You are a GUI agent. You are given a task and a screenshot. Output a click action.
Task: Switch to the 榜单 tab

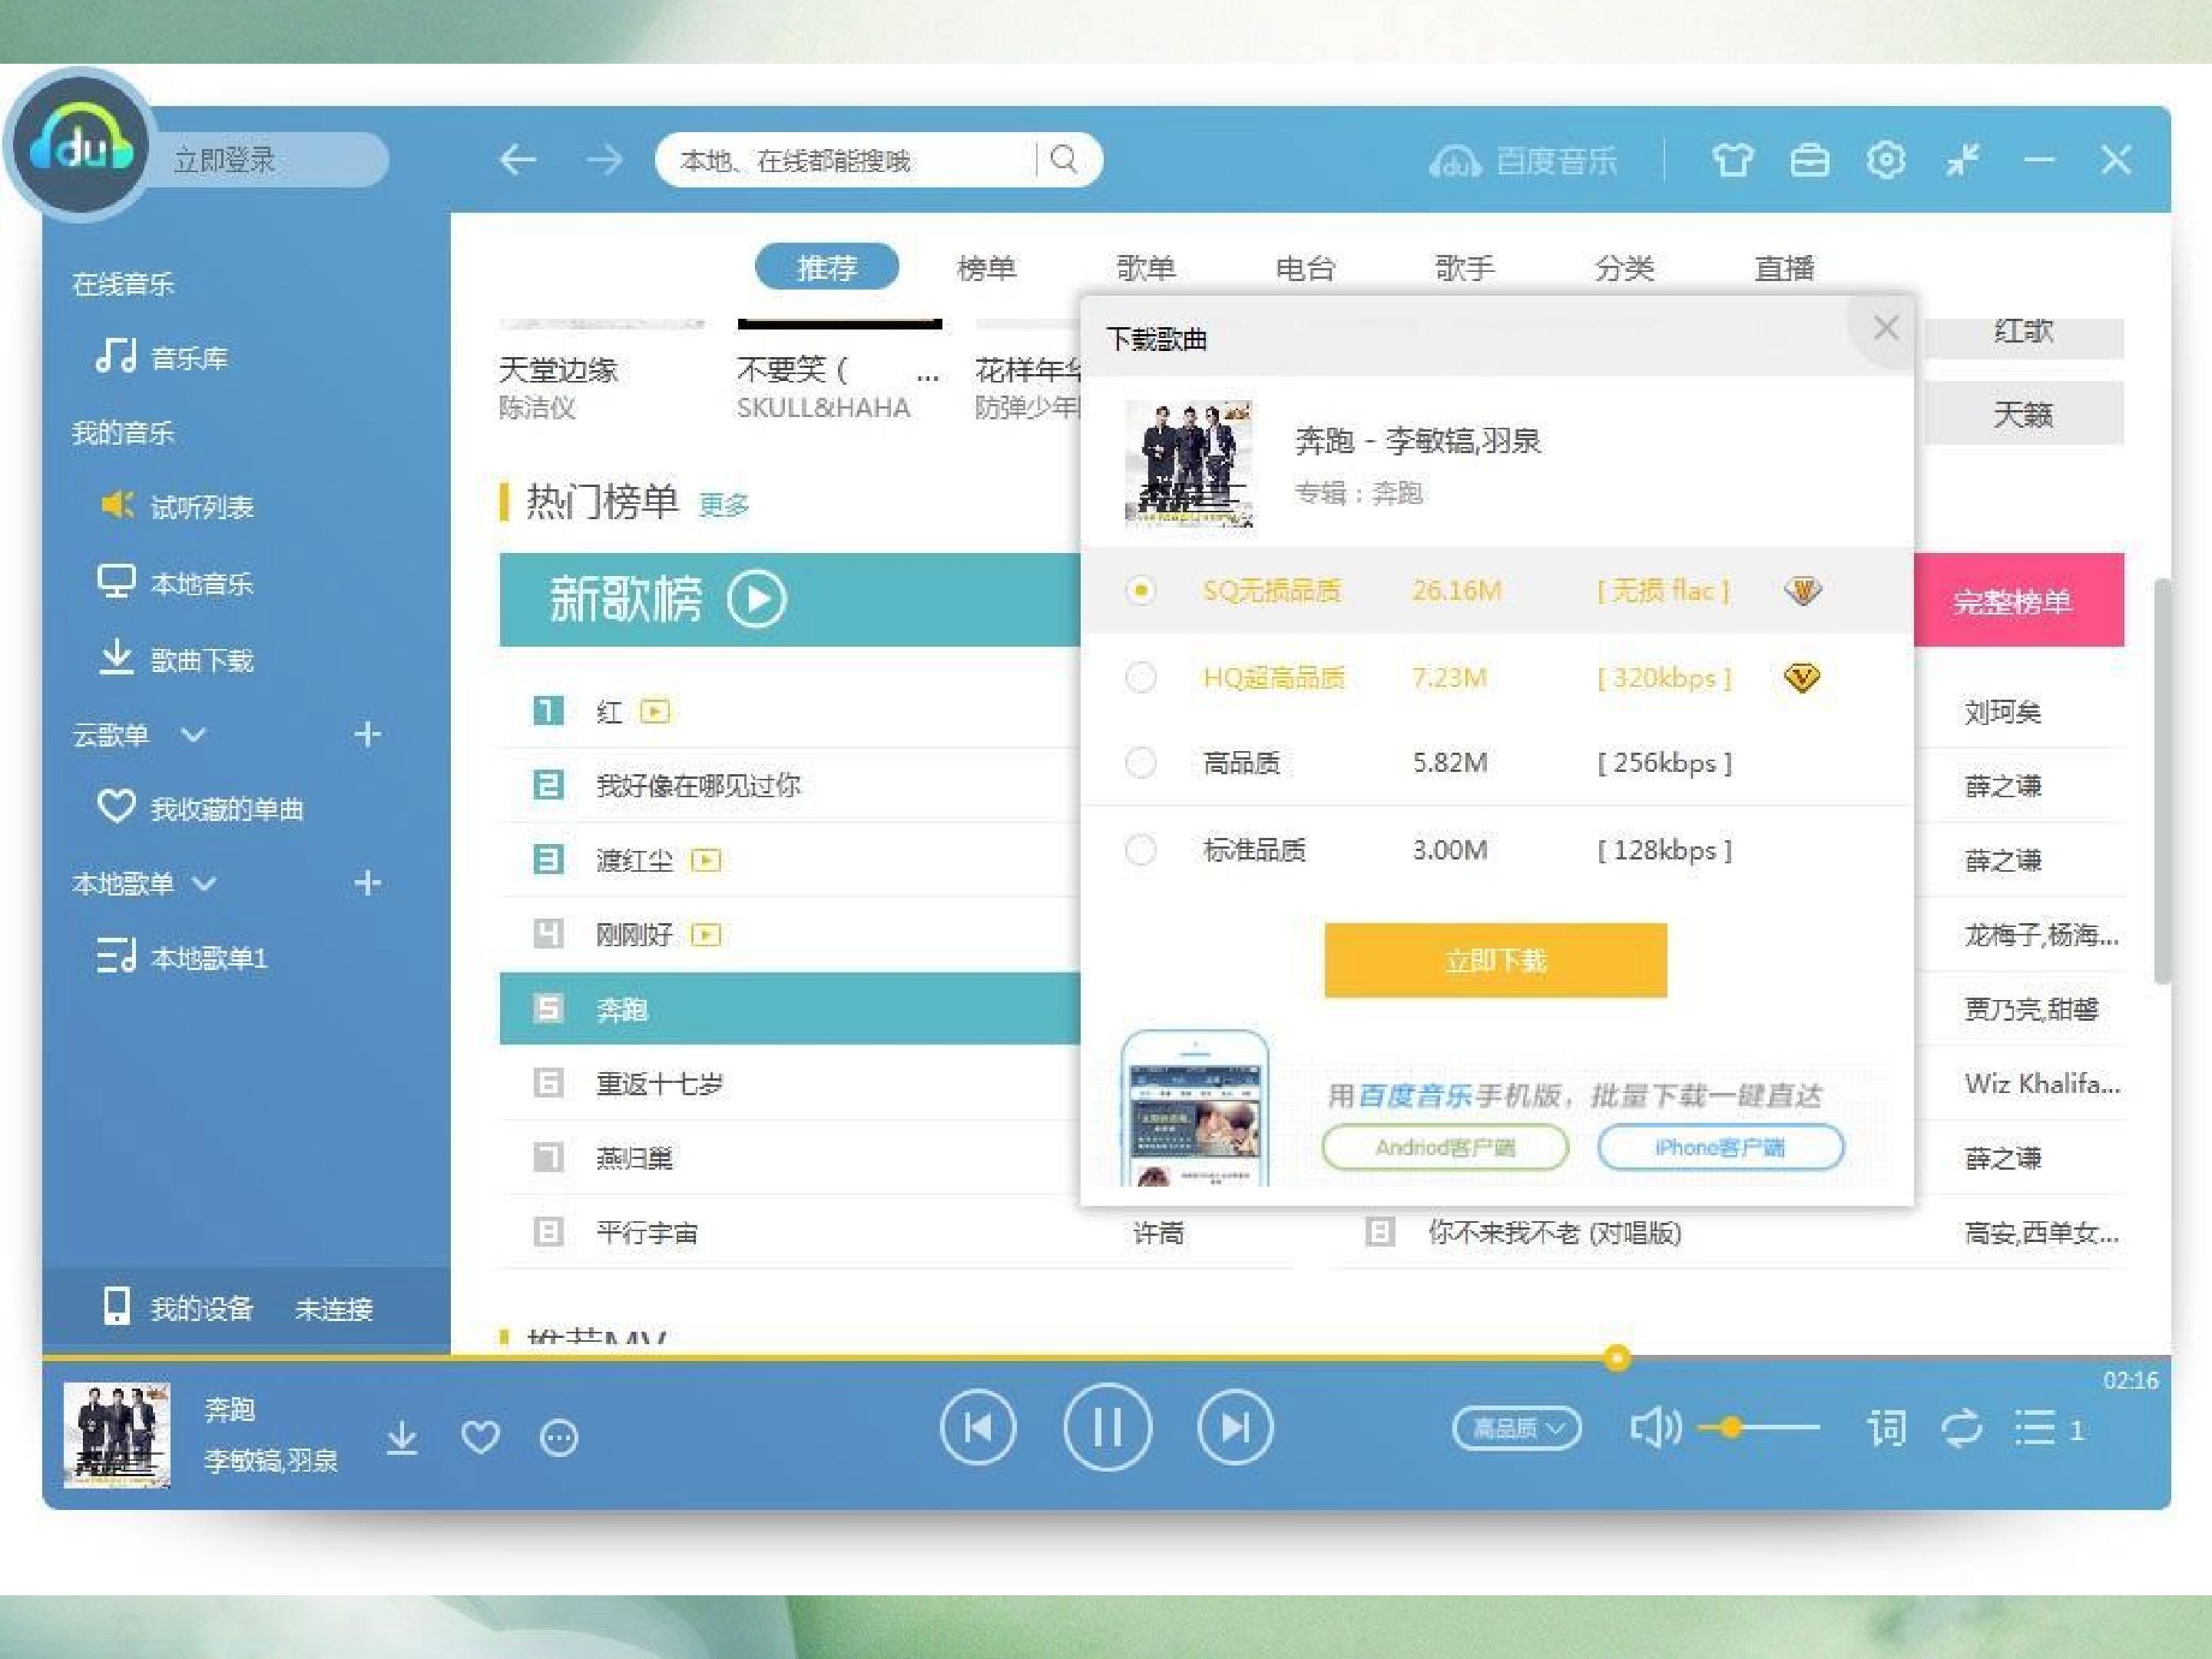pos(986,267)
